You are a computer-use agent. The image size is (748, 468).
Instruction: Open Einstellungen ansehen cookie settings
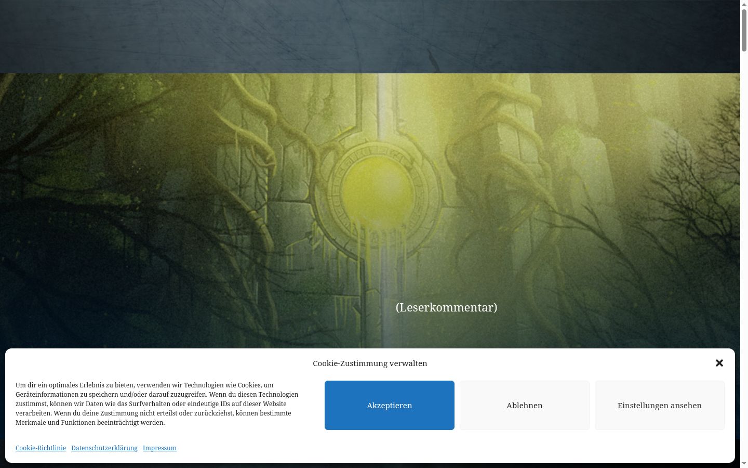click(660, 405)
